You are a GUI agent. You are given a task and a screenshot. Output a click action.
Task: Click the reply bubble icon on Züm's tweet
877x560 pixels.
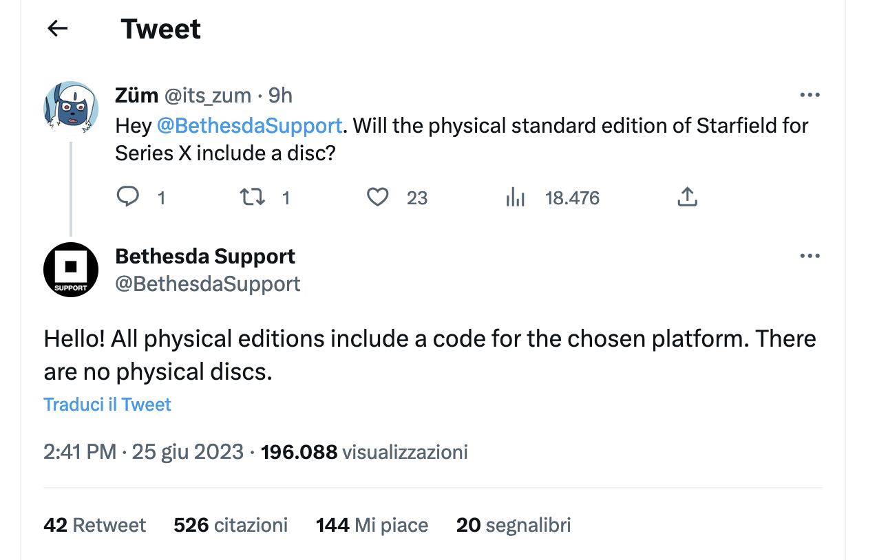coord(127,197)
